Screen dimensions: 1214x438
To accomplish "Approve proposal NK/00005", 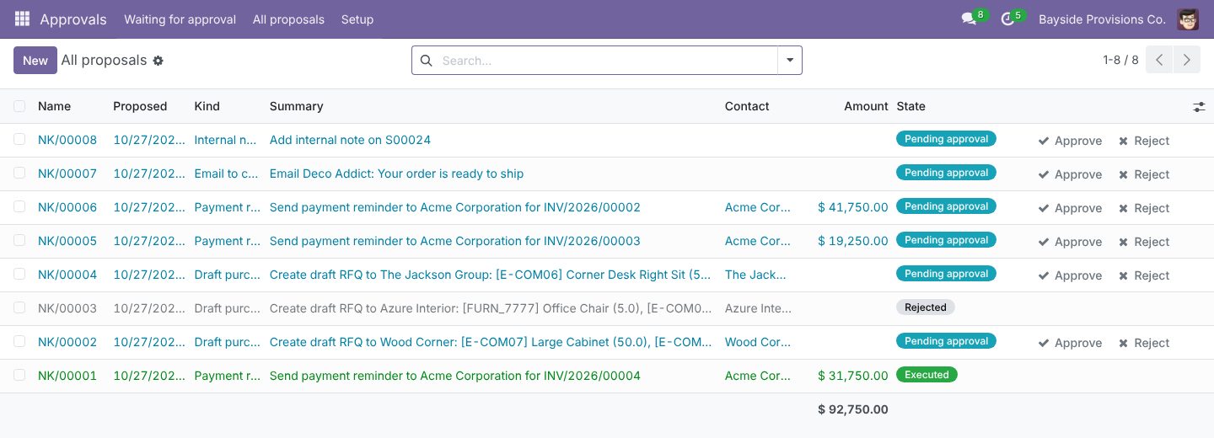I will point(1070,242).
